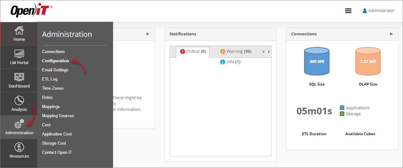The width and height of the screenshot is (403, 168).
Task: Open Email Settings menu item
Action: click(x=55, y=70)
